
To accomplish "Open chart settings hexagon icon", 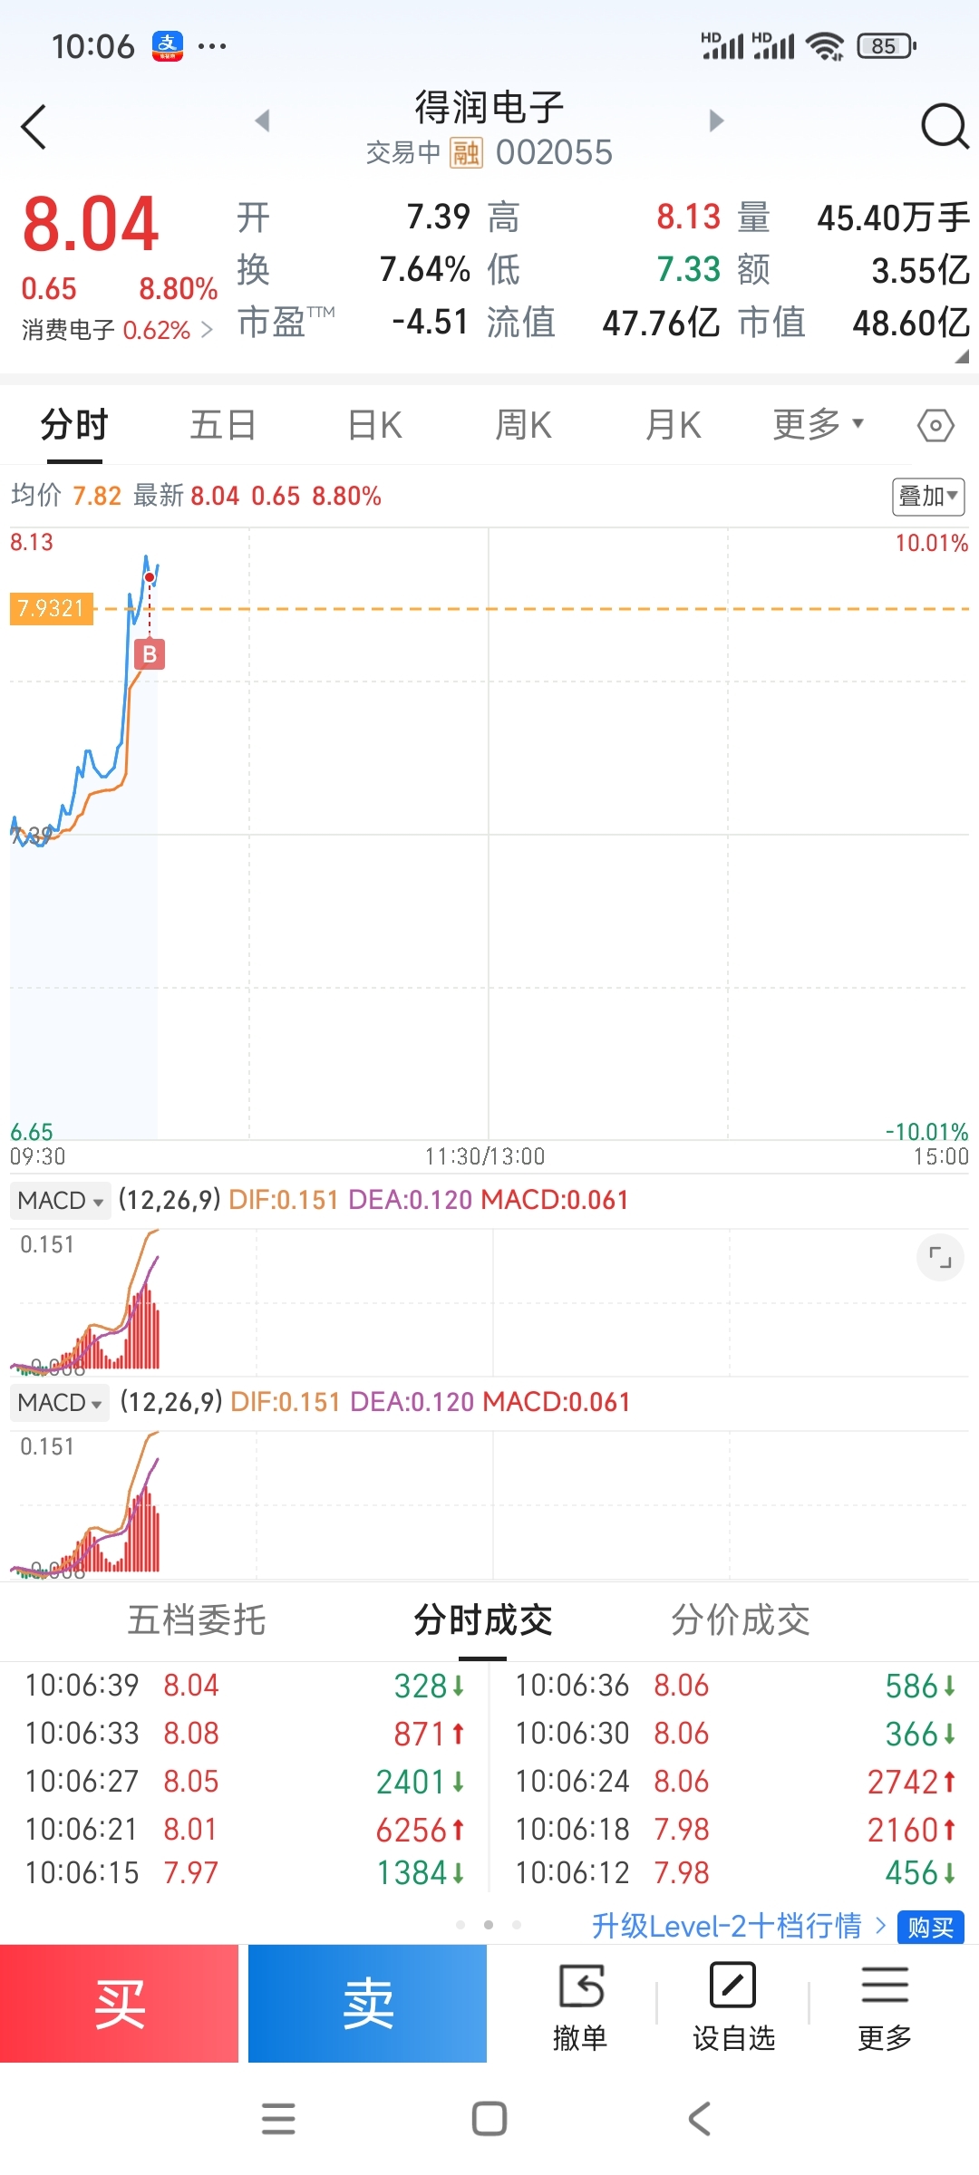I will coord(935,424).
